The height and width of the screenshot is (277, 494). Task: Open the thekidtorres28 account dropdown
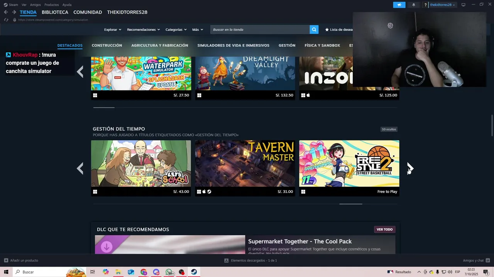[443, 5]
